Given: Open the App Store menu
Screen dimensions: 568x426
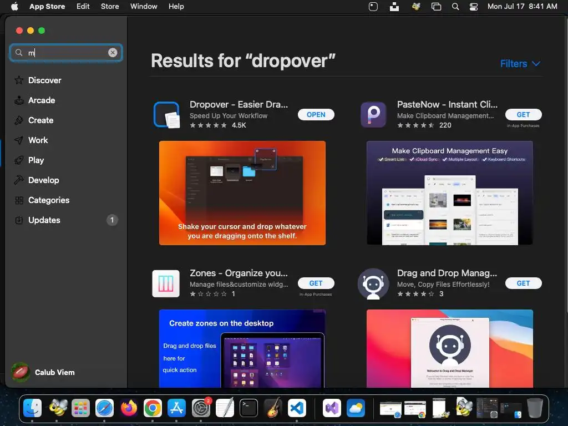Looking at the screenshot, I should [47, 7].
